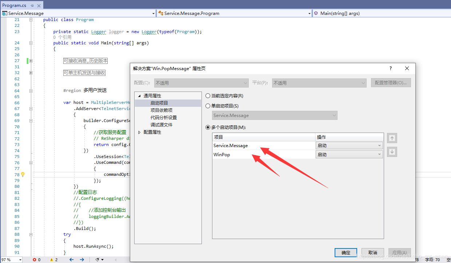
Task: Open the 97 % zoom level dropdown
Action: coord(20,260)
